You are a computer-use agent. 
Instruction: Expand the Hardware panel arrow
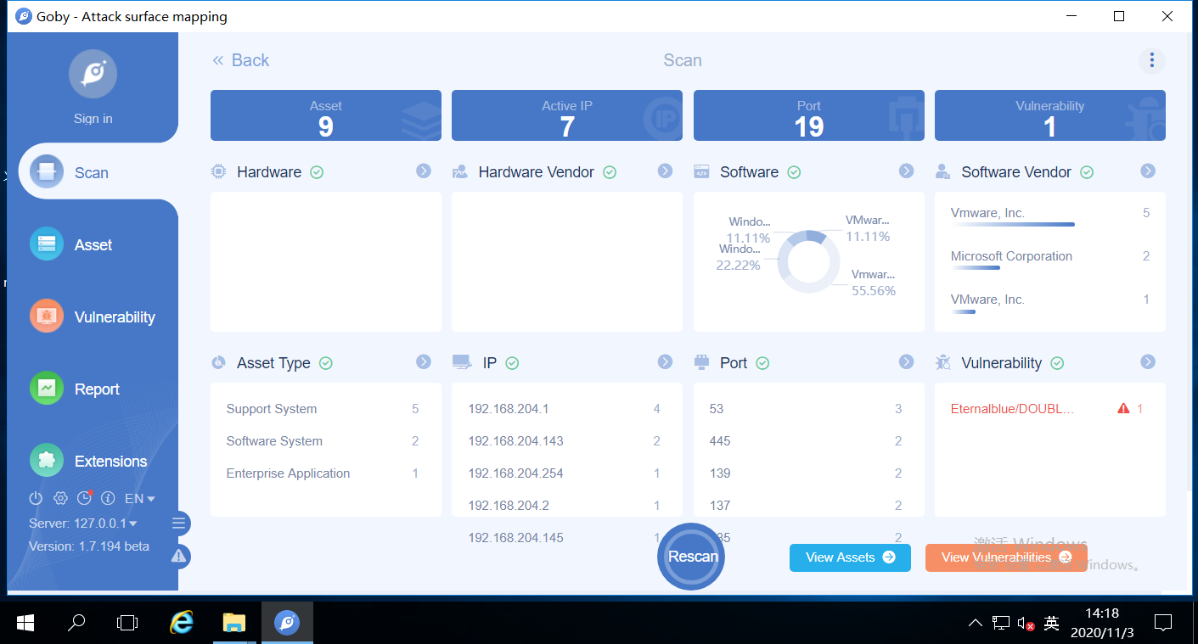pyautogui.click(x=424, y=171)
